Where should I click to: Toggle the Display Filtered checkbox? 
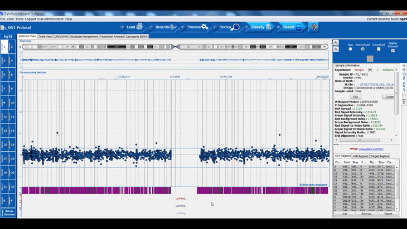(393, 51)
